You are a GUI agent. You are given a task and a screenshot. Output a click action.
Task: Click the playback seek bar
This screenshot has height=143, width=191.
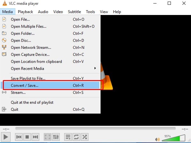pos(95,129)
